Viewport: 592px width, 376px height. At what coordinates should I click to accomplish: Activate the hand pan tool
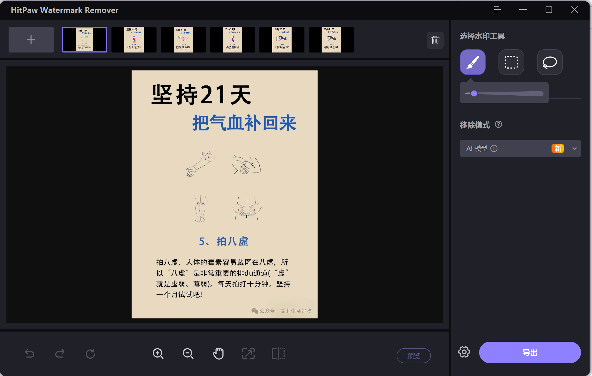click(218, 353)
